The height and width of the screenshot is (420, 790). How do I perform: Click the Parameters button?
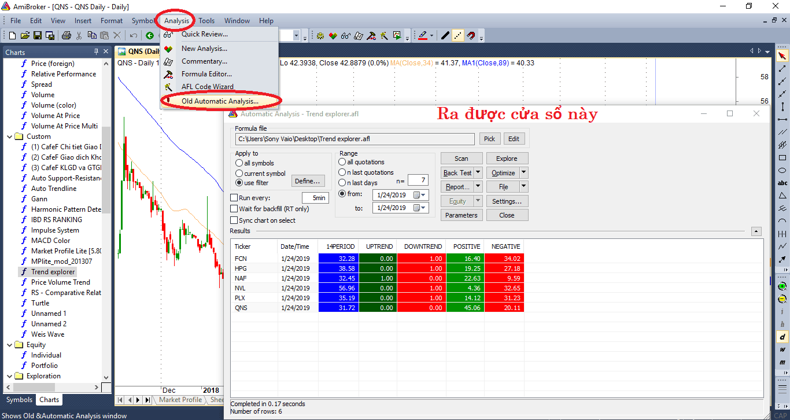tap(462, 215)
